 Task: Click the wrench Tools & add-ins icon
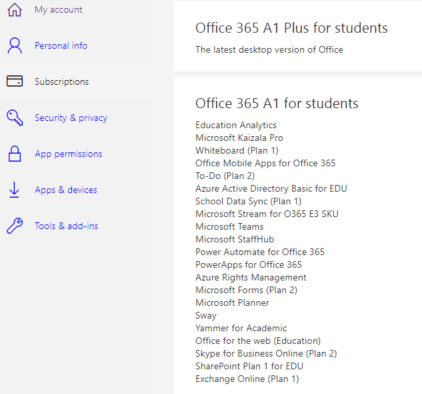[x=15, y=226]
